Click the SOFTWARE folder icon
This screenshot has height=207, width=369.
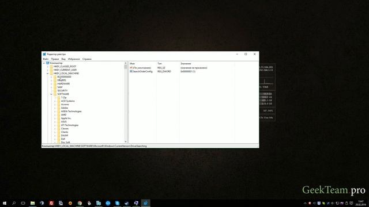pyautogui.click(x=55, y=94)
